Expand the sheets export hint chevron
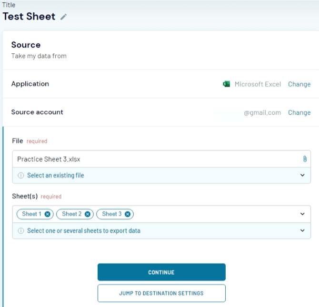The height and width of the screenshot is (307, 319). (302, 230)
